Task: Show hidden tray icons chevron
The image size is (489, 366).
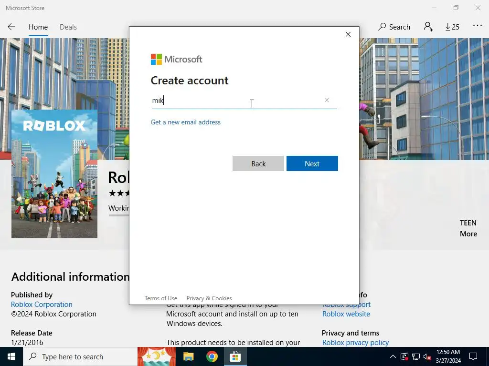Action: [393, 356]
